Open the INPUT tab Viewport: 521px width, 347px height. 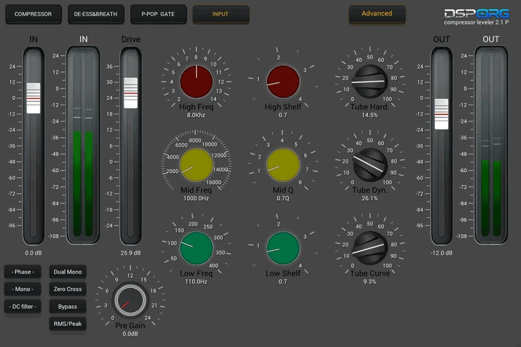pyautogui.click(x=221, y=14)
